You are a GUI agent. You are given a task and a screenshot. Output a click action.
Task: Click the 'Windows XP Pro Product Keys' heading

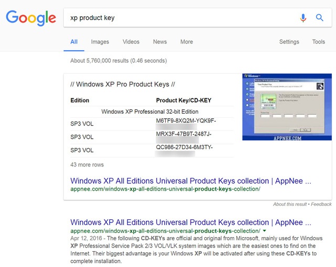click(122, 84)
